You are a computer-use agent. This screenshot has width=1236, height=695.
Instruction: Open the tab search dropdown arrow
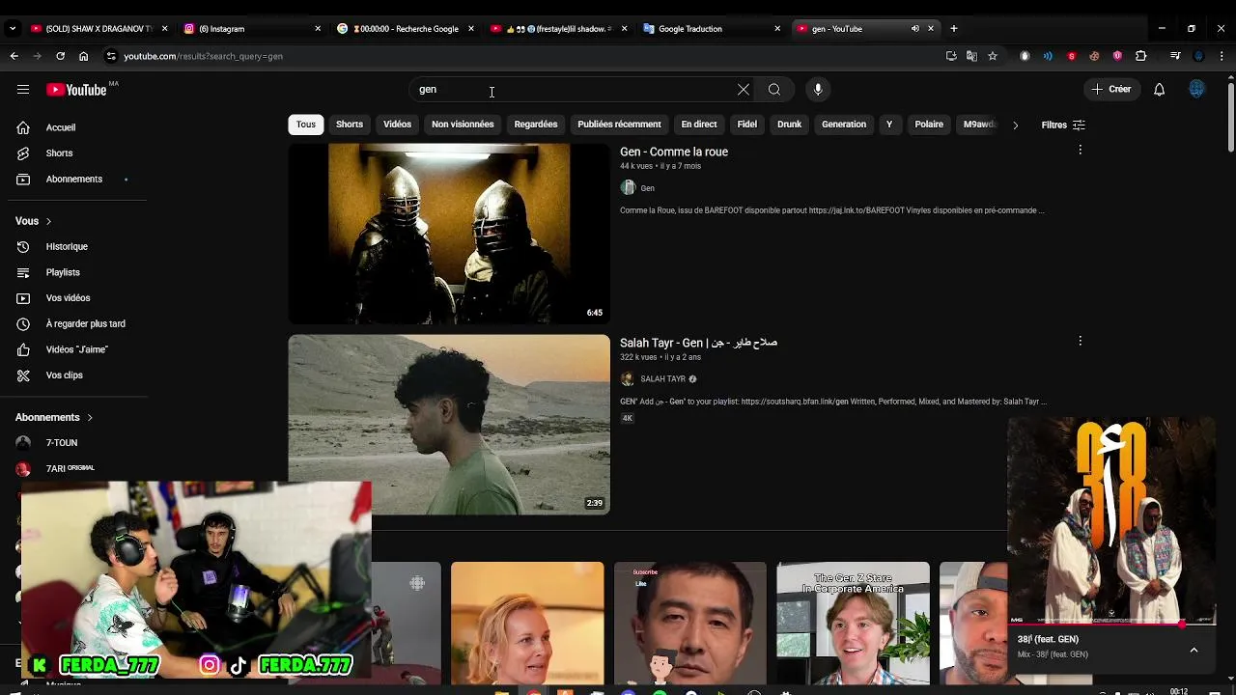(12, 29)
